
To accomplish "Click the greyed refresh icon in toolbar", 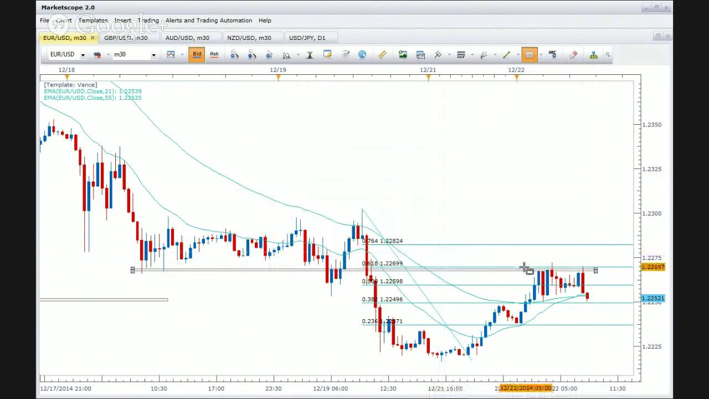I will point(345,54).
